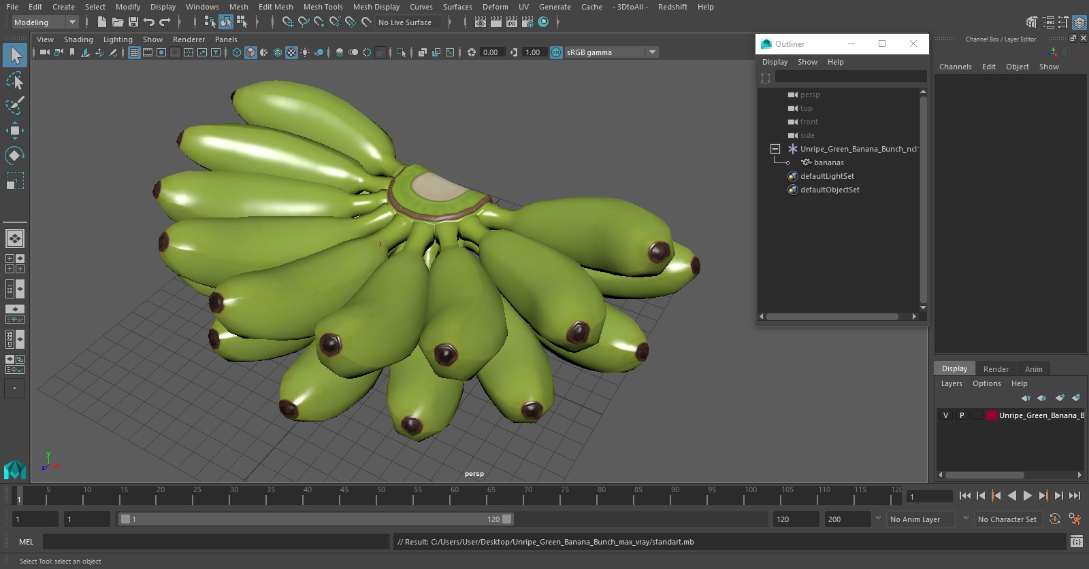Screen dimensions: 1089x569
Task: Click the Save scene icon
Action: click(133, 22)
